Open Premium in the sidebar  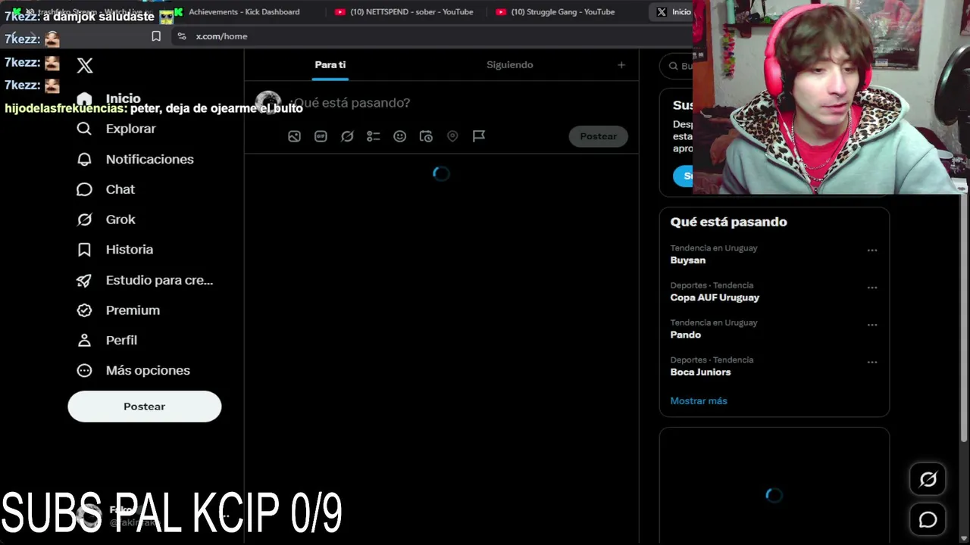pos(118,310)
